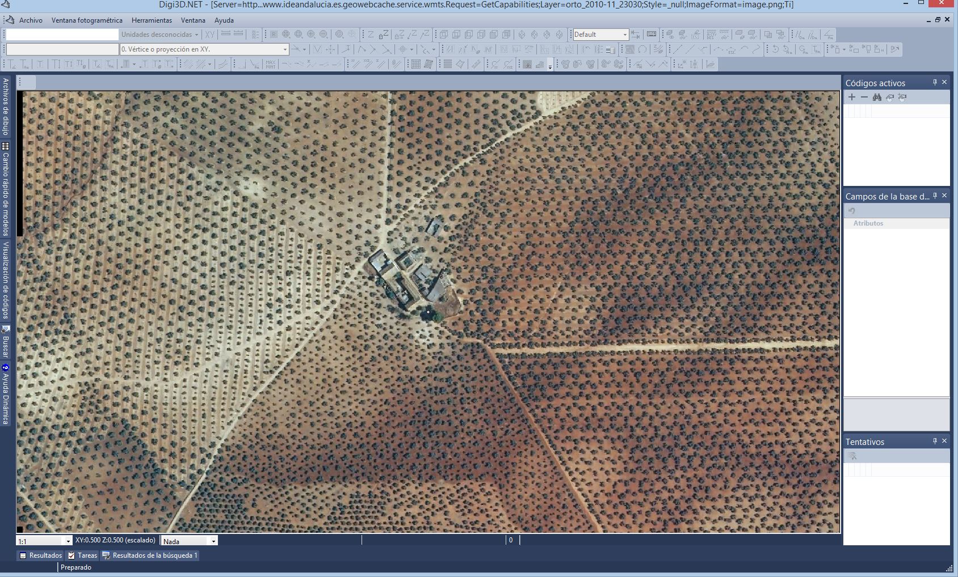Viewport: 958px width, 577px height.
Task: Open the Archivos de dibujo side panel
Action: click(6, 107)
